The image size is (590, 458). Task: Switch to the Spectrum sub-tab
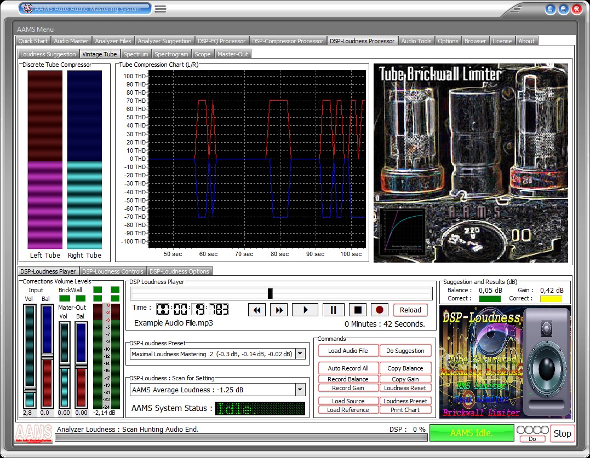click(x=136, y=54)
